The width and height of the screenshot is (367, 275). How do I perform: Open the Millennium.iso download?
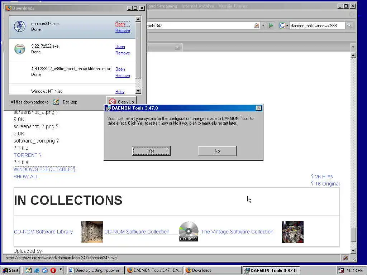(120, 69)
